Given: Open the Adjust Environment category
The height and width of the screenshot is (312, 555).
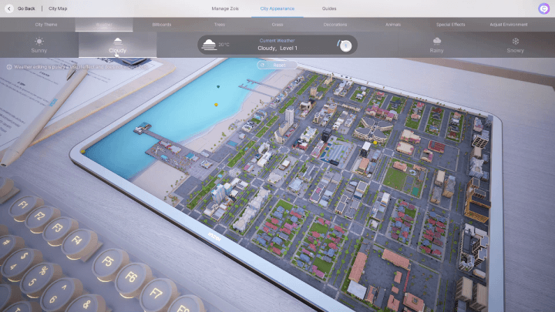Looking at the screenshot, I should 509,25.
